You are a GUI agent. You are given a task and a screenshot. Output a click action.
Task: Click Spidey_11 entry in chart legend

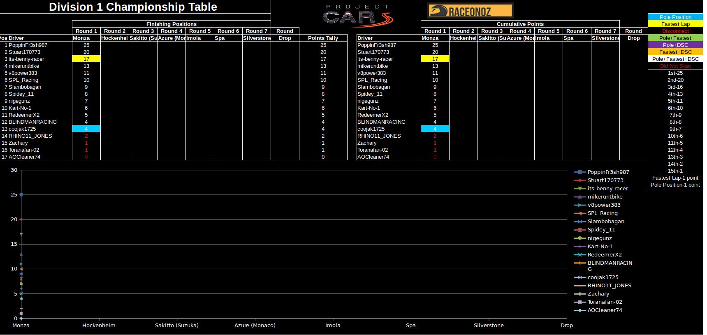pos(594,229)
